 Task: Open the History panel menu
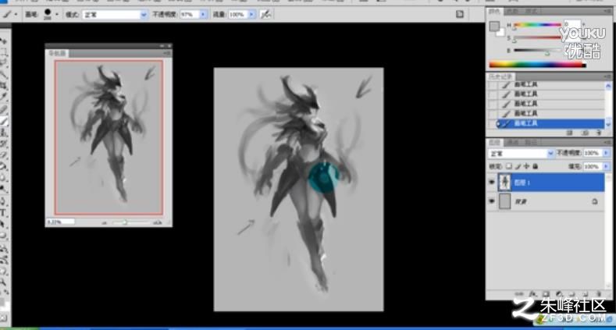click(x=607, y=76)
